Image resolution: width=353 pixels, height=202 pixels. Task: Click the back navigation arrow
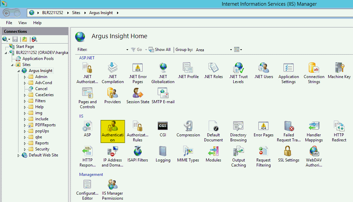(6, 13)
